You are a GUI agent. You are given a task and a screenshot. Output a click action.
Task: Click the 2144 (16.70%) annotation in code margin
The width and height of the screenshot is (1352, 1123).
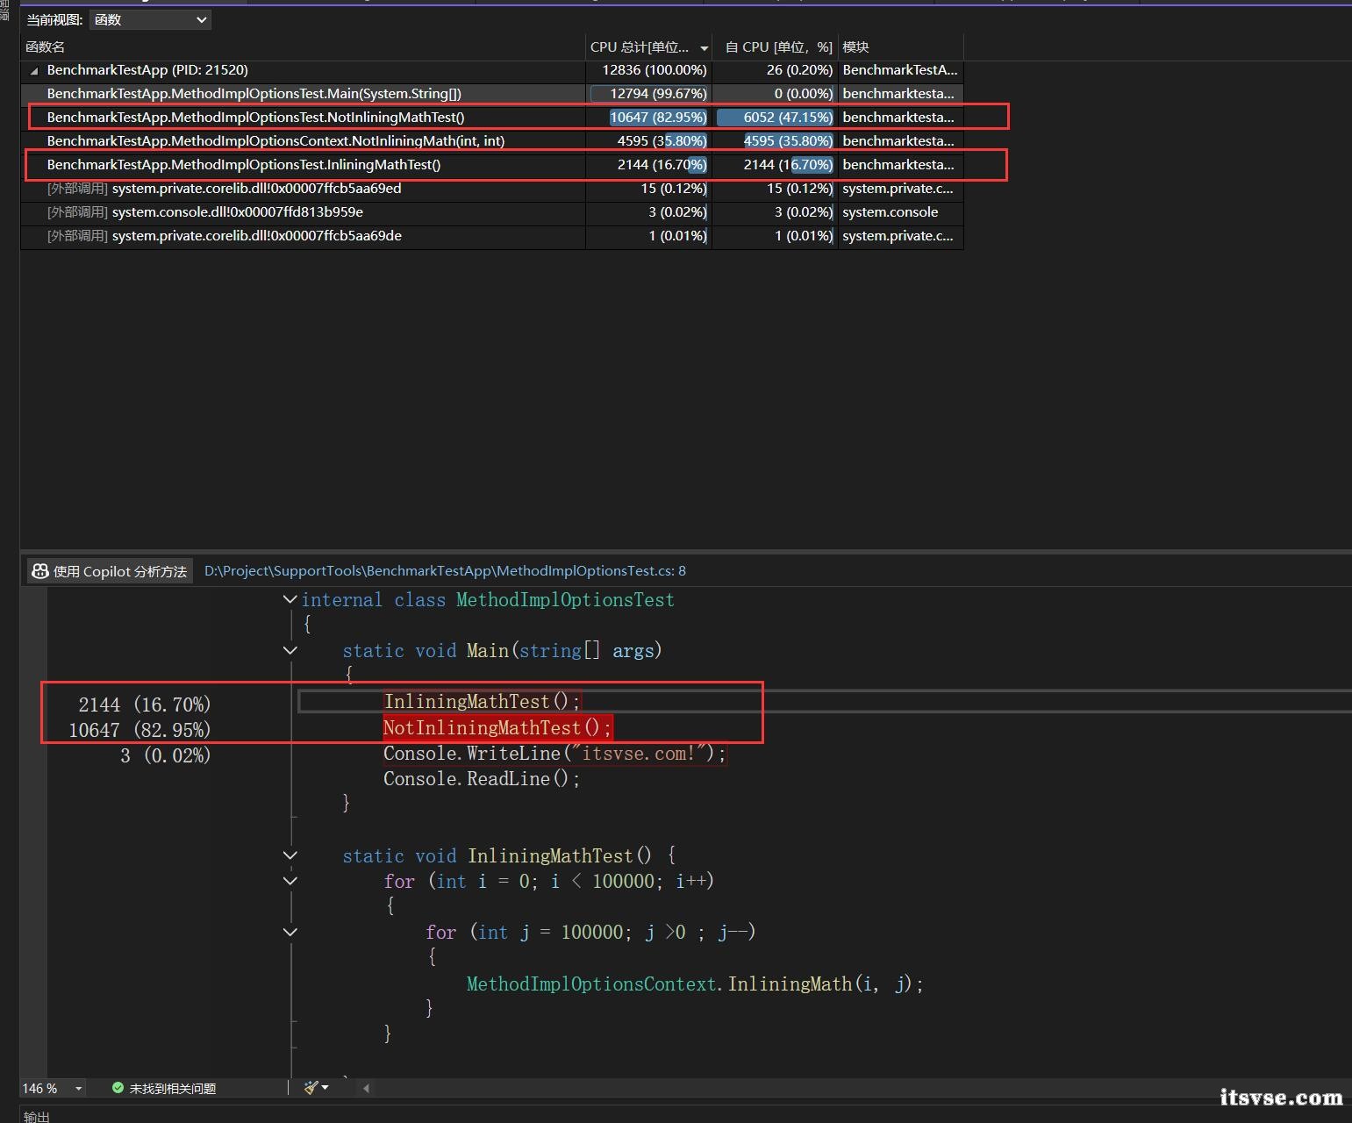145,705
